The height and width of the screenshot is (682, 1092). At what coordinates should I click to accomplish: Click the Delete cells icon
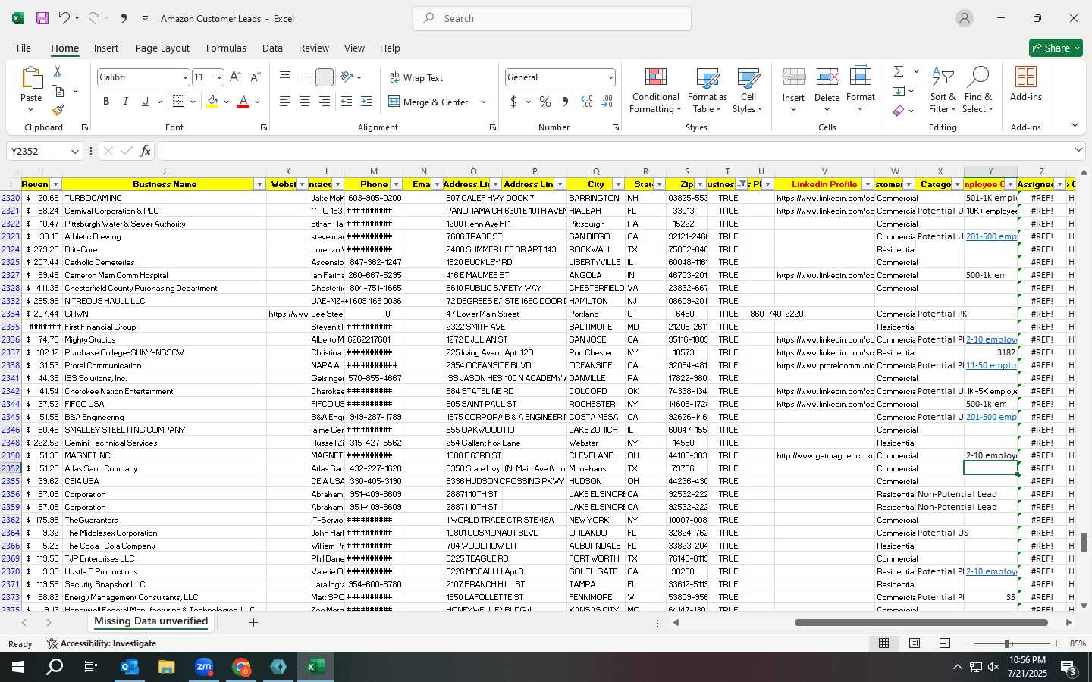827,77
